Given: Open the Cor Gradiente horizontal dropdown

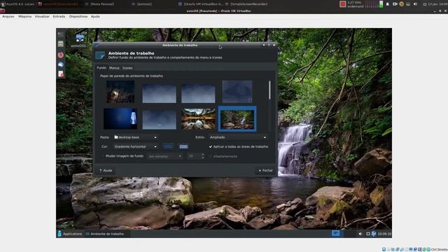Looking at the screenshot, I should 135,146.
